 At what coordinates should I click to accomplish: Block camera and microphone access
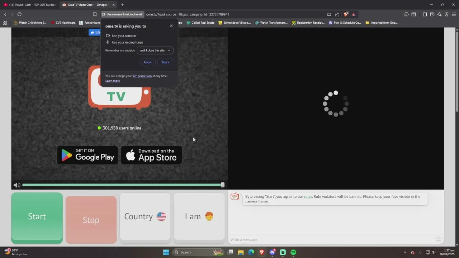coord(165,62)
